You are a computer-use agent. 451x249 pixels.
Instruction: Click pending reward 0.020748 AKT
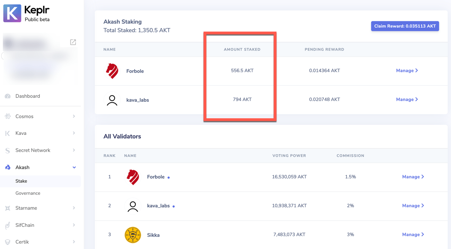coord(324,99)
